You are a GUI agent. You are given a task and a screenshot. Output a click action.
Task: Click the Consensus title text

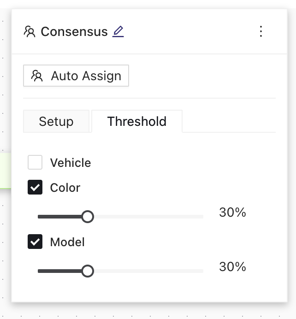(74, 31)
